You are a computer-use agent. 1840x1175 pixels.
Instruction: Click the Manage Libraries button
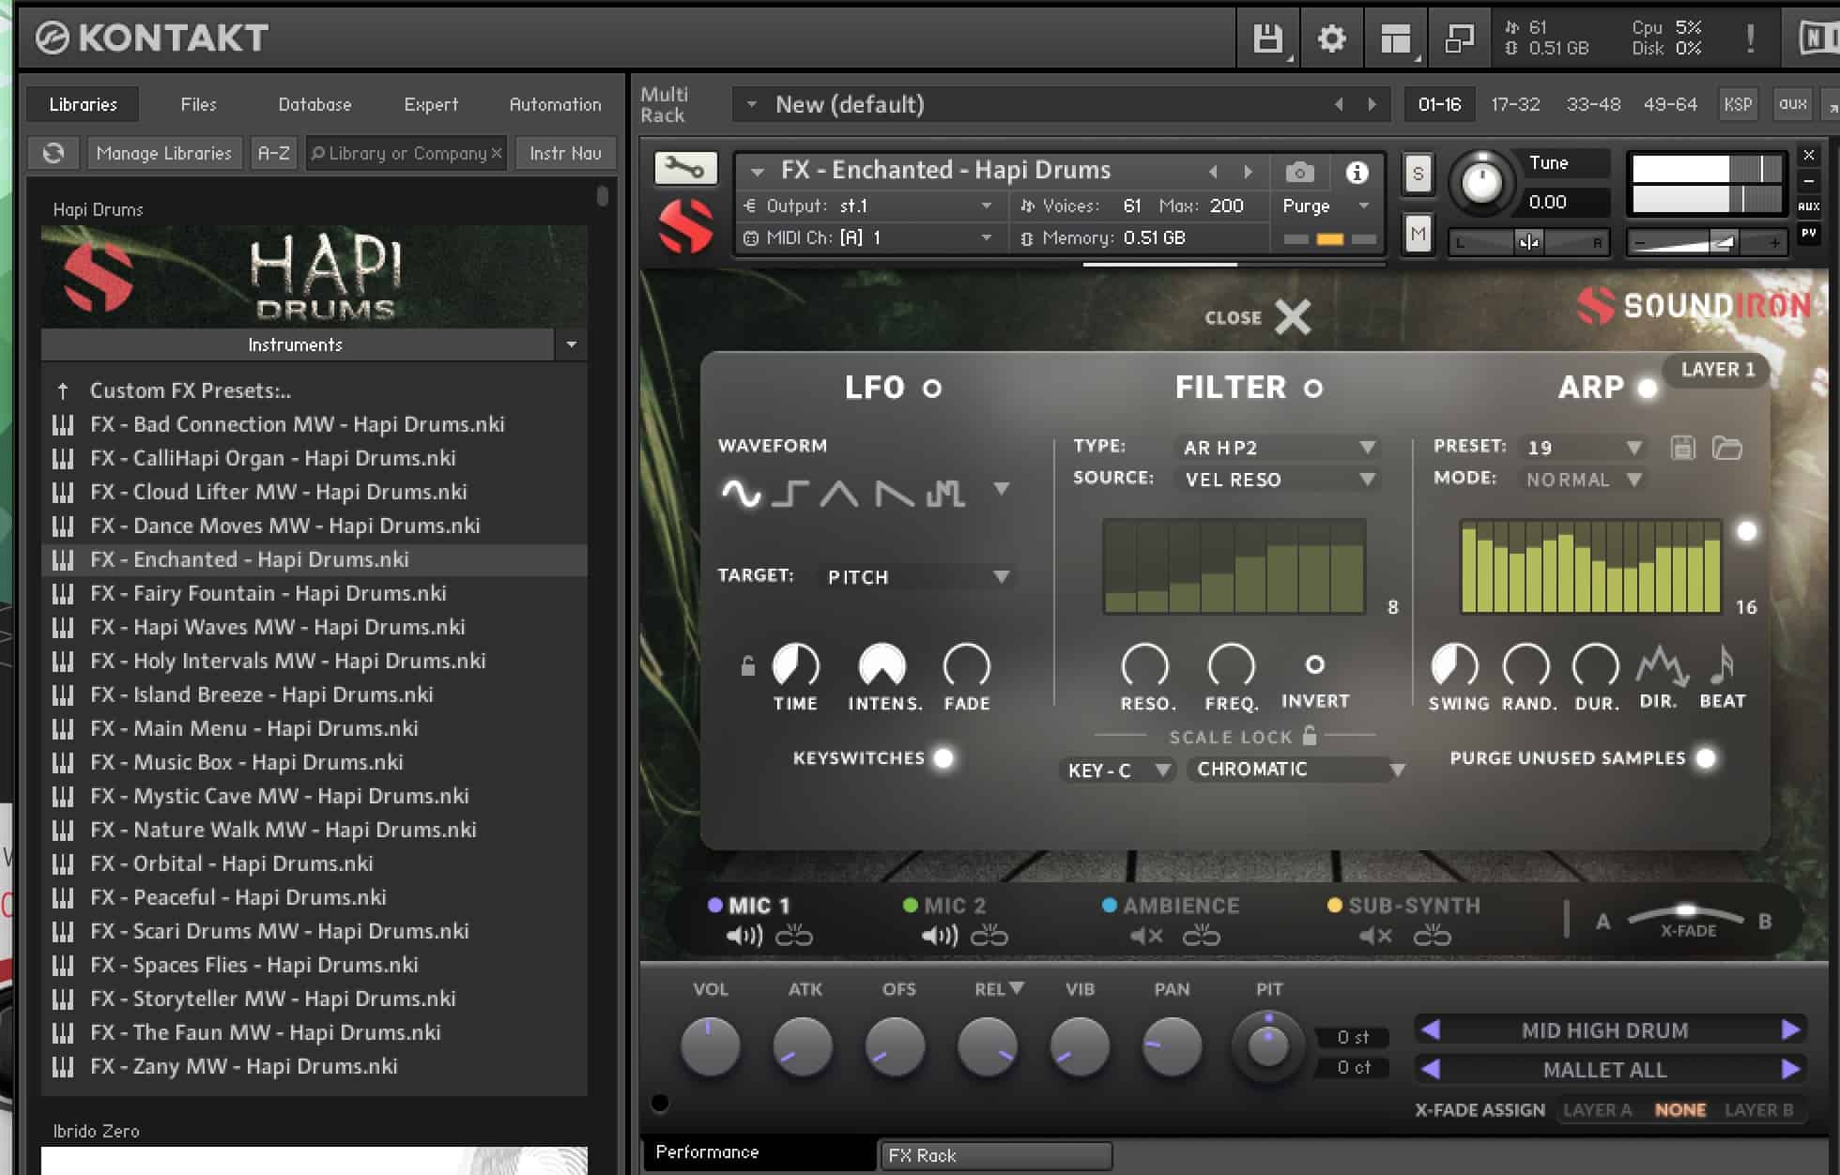[163, 153]
